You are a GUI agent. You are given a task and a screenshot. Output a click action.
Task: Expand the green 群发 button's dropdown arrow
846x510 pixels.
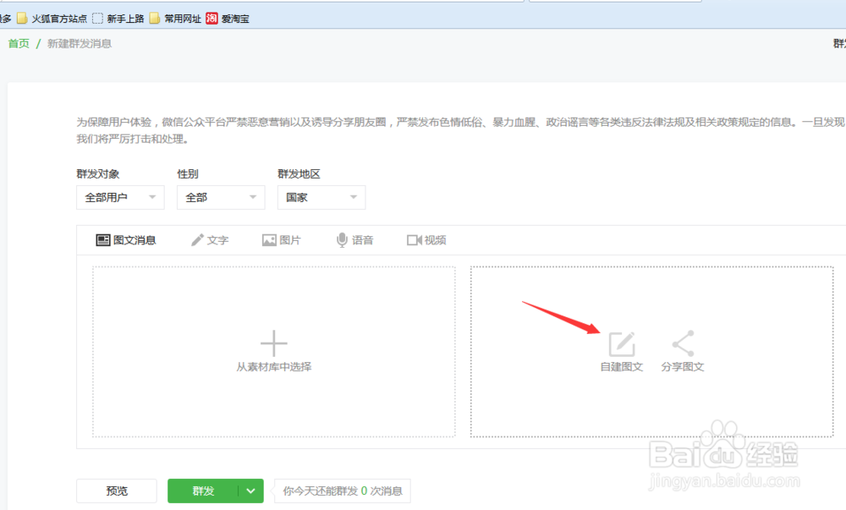(250, 491)
